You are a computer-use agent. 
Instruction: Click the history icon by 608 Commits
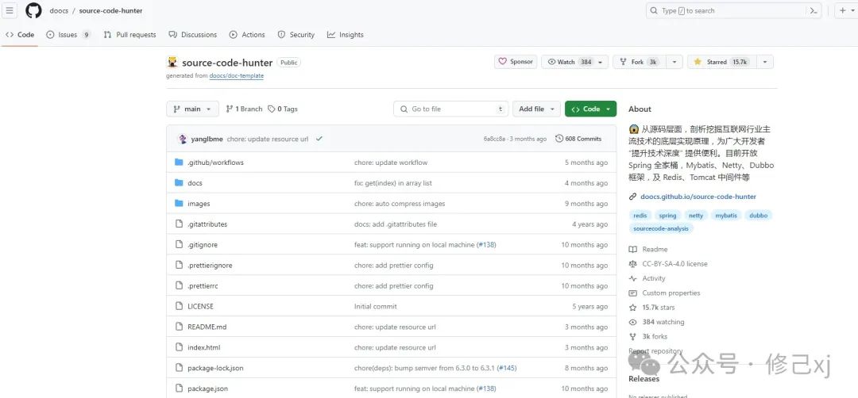tap(559, 139)
